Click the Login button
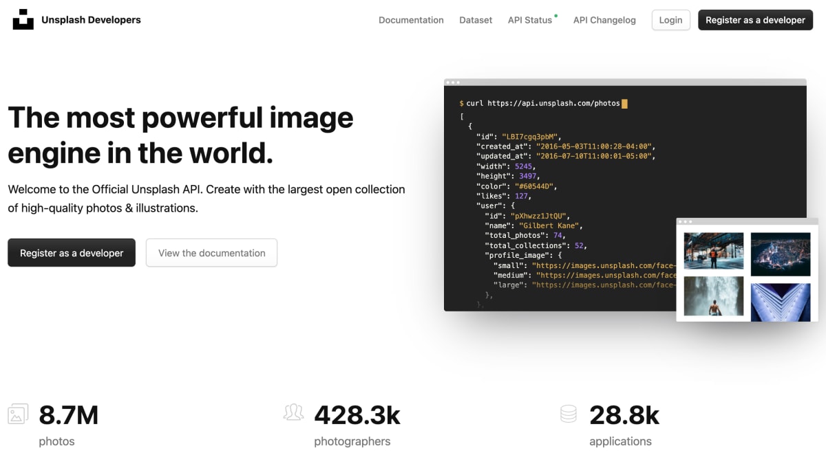The height and width of the screenshot is (464, 826). pyautogui.click(x=670, y=20)
